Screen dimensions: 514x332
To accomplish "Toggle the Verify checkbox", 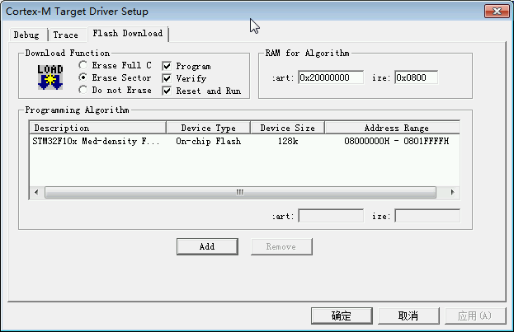I will [x=167, y=78].
